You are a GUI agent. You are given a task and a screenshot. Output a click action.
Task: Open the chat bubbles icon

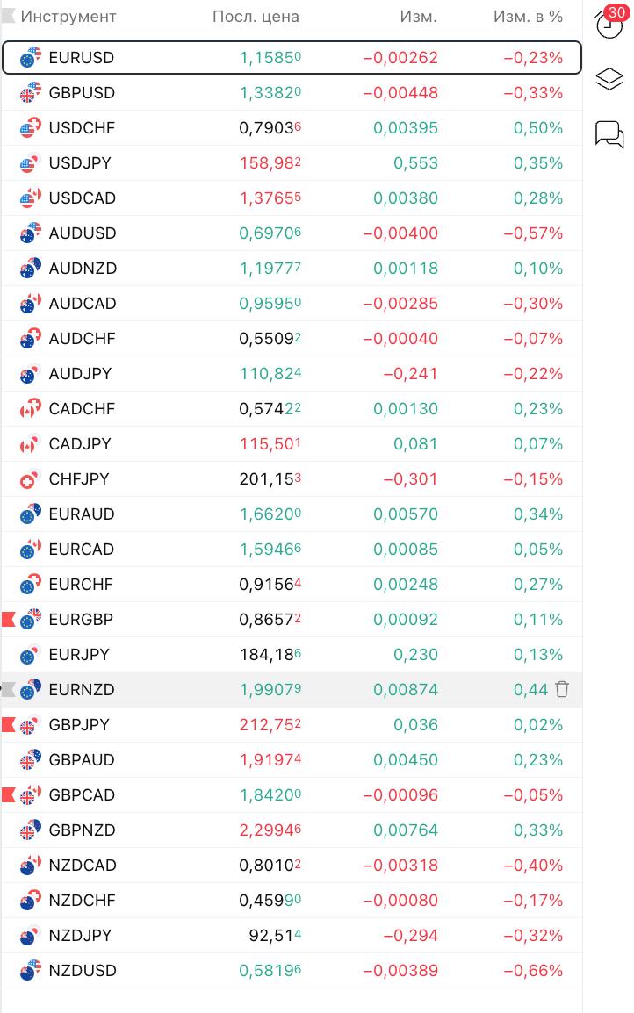pyautogui.click(x=609, y=134)
